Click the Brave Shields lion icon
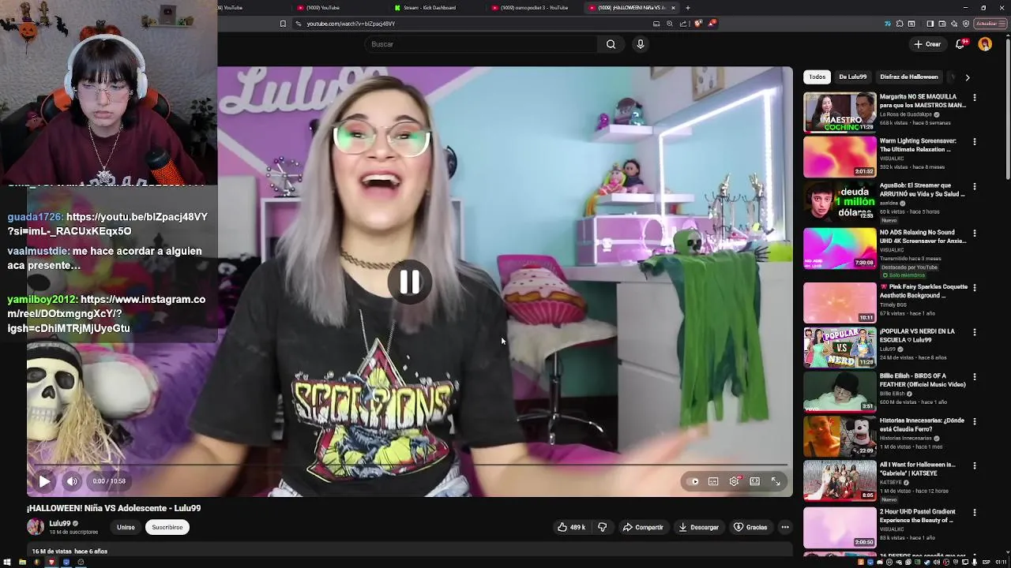Viewport: 1011px width, 568px height. [697, 24]
